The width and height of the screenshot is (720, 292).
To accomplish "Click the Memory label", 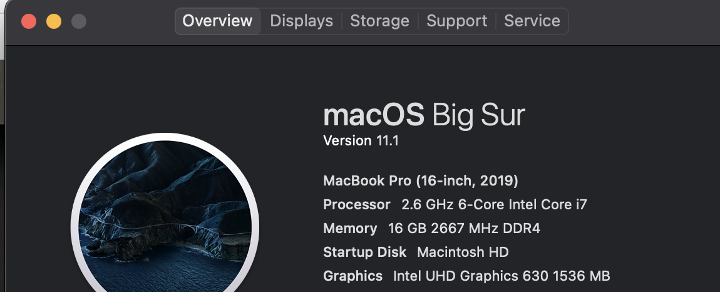I will 350,229.
